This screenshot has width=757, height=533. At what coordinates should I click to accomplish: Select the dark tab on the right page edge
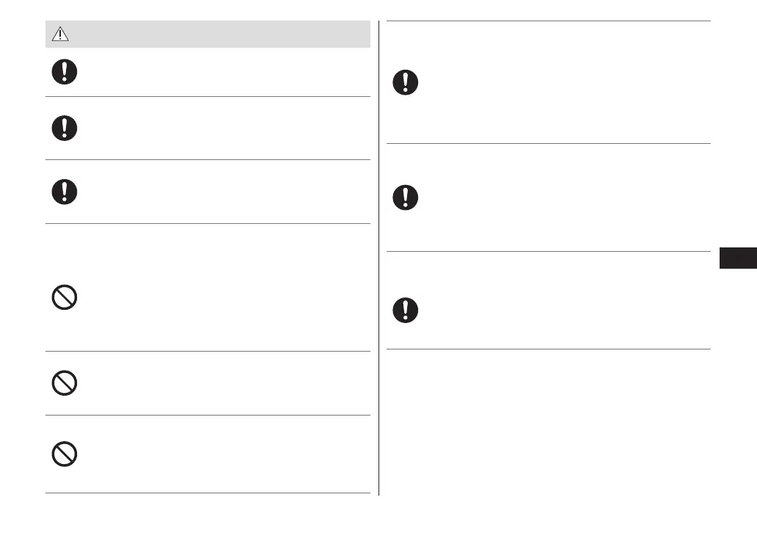[x=737, y=259]
